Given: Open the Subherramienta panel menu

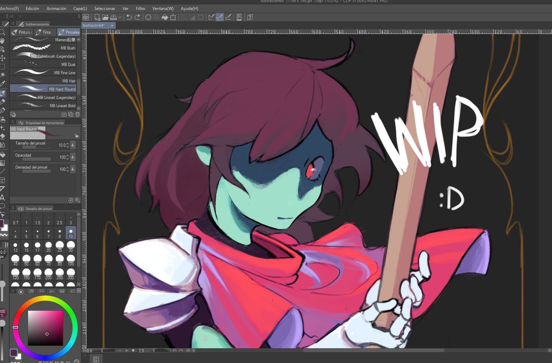Looking at the screenshot, I should click(12, 24).
